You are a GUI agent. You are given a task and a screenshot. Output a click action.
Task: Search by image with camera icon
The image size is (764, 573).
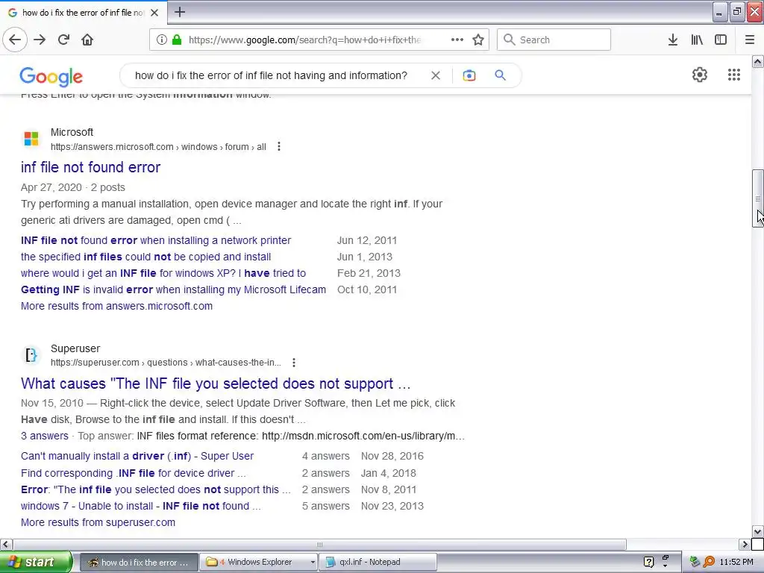469,75
